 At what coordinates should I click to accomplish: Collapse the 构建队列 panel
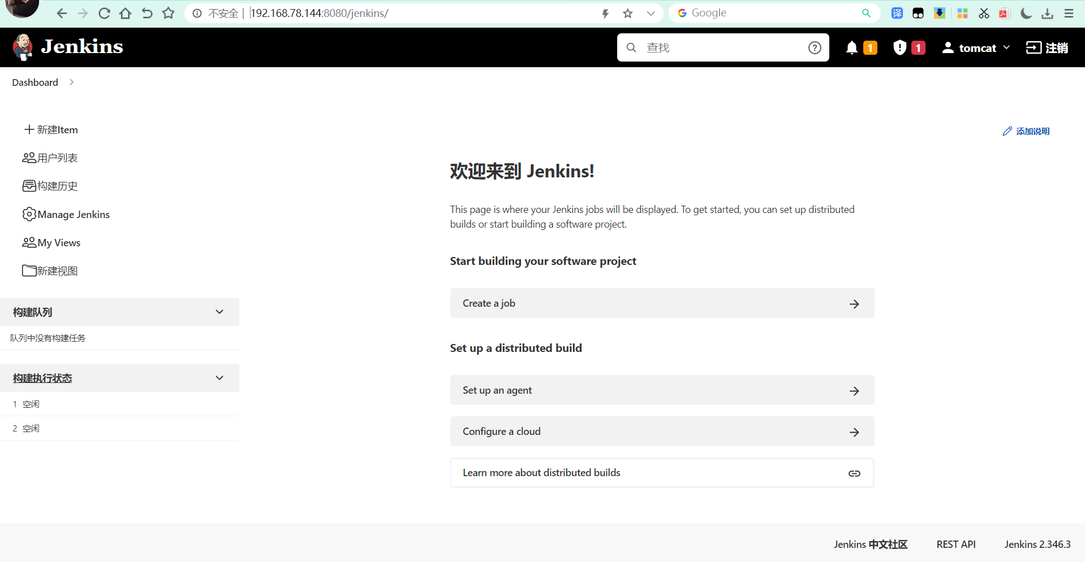[x=219, y=312]
